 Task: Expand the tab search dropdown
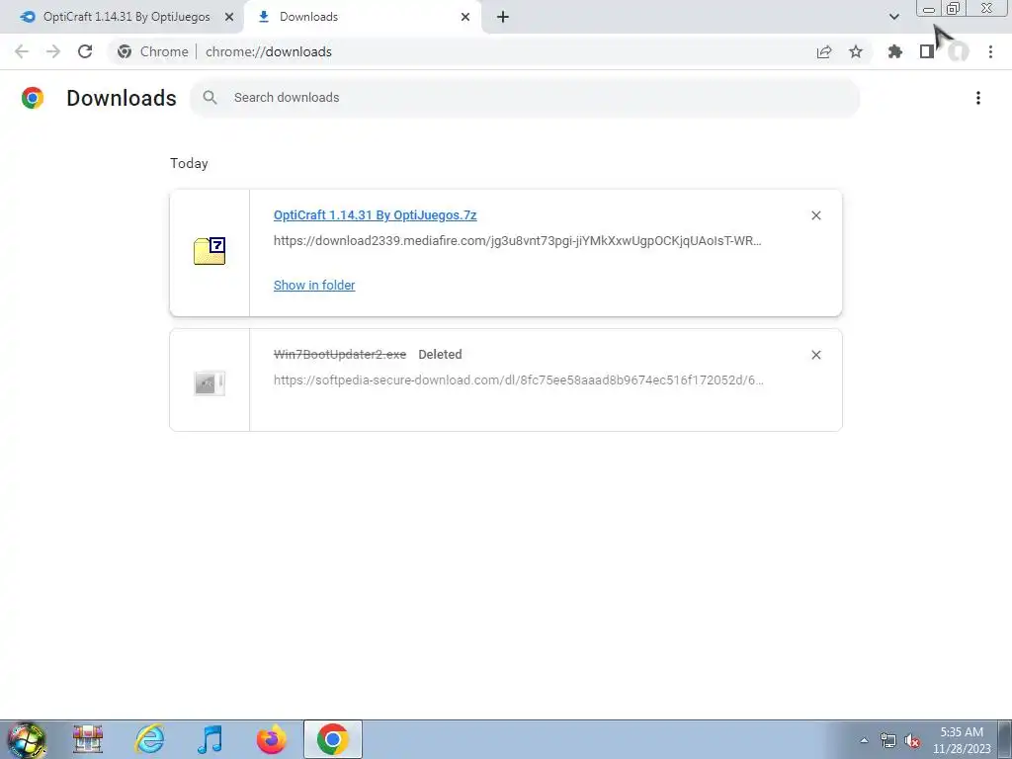(893, 17)
